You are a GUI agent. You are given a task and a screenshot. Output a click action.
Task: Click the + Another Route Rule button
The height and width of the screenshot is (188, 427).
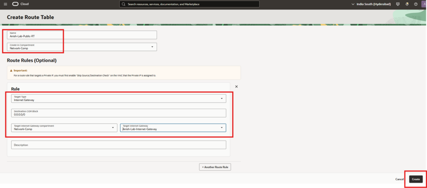coord(215,167)
